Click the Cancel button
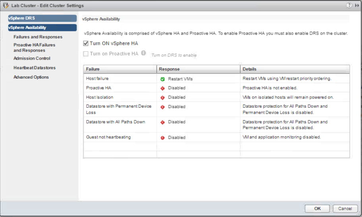This screenshot has height=217, width=362. tap(345, 209)
